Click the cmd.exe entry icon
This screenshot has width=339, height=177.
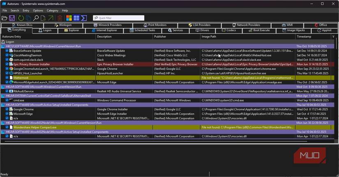11,100
